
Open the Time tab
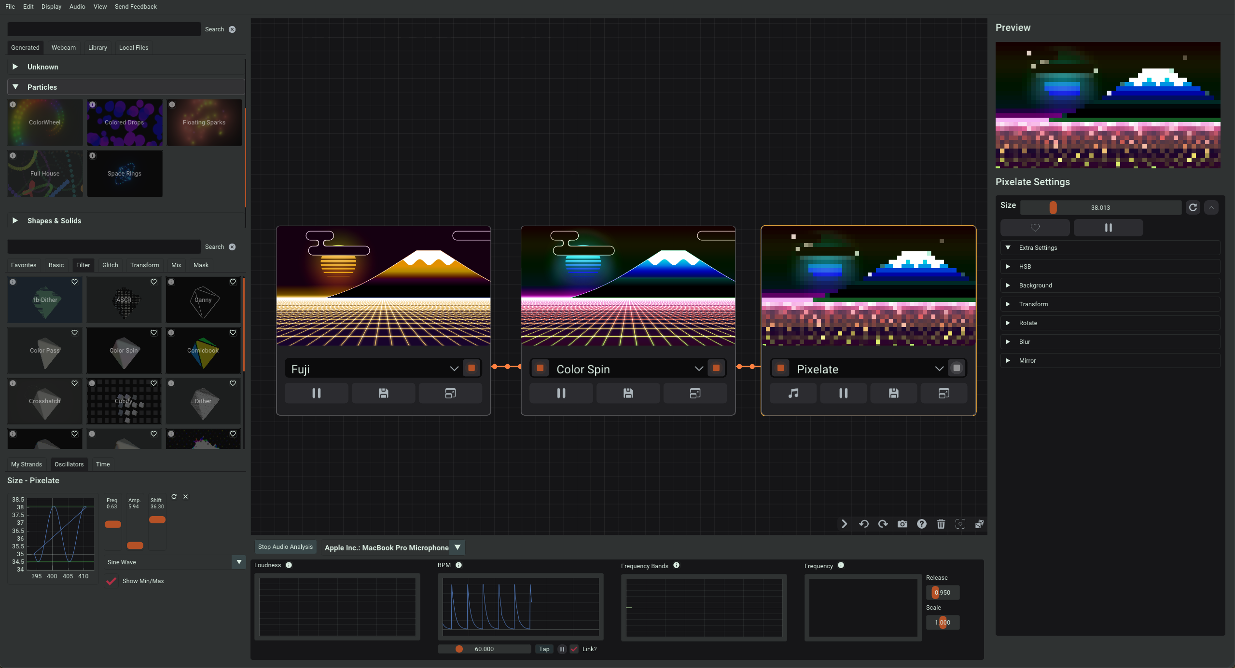(103, 464)
